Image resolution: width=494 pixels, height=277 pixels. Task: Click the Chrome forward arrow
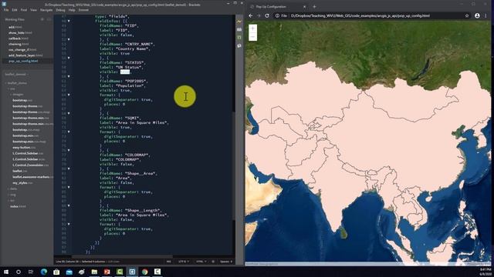coord(259,15)
